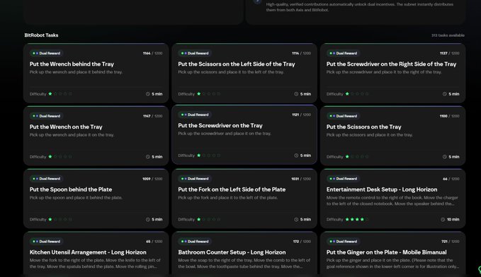Click Dual Reward badge on Bathroom Counter Setup card
The height and width of the screenshot is (277, 481).
195,242
